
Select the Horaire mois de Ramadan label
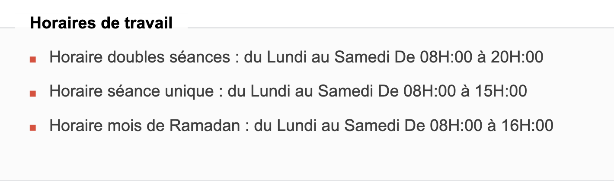[x=144, y=126]
